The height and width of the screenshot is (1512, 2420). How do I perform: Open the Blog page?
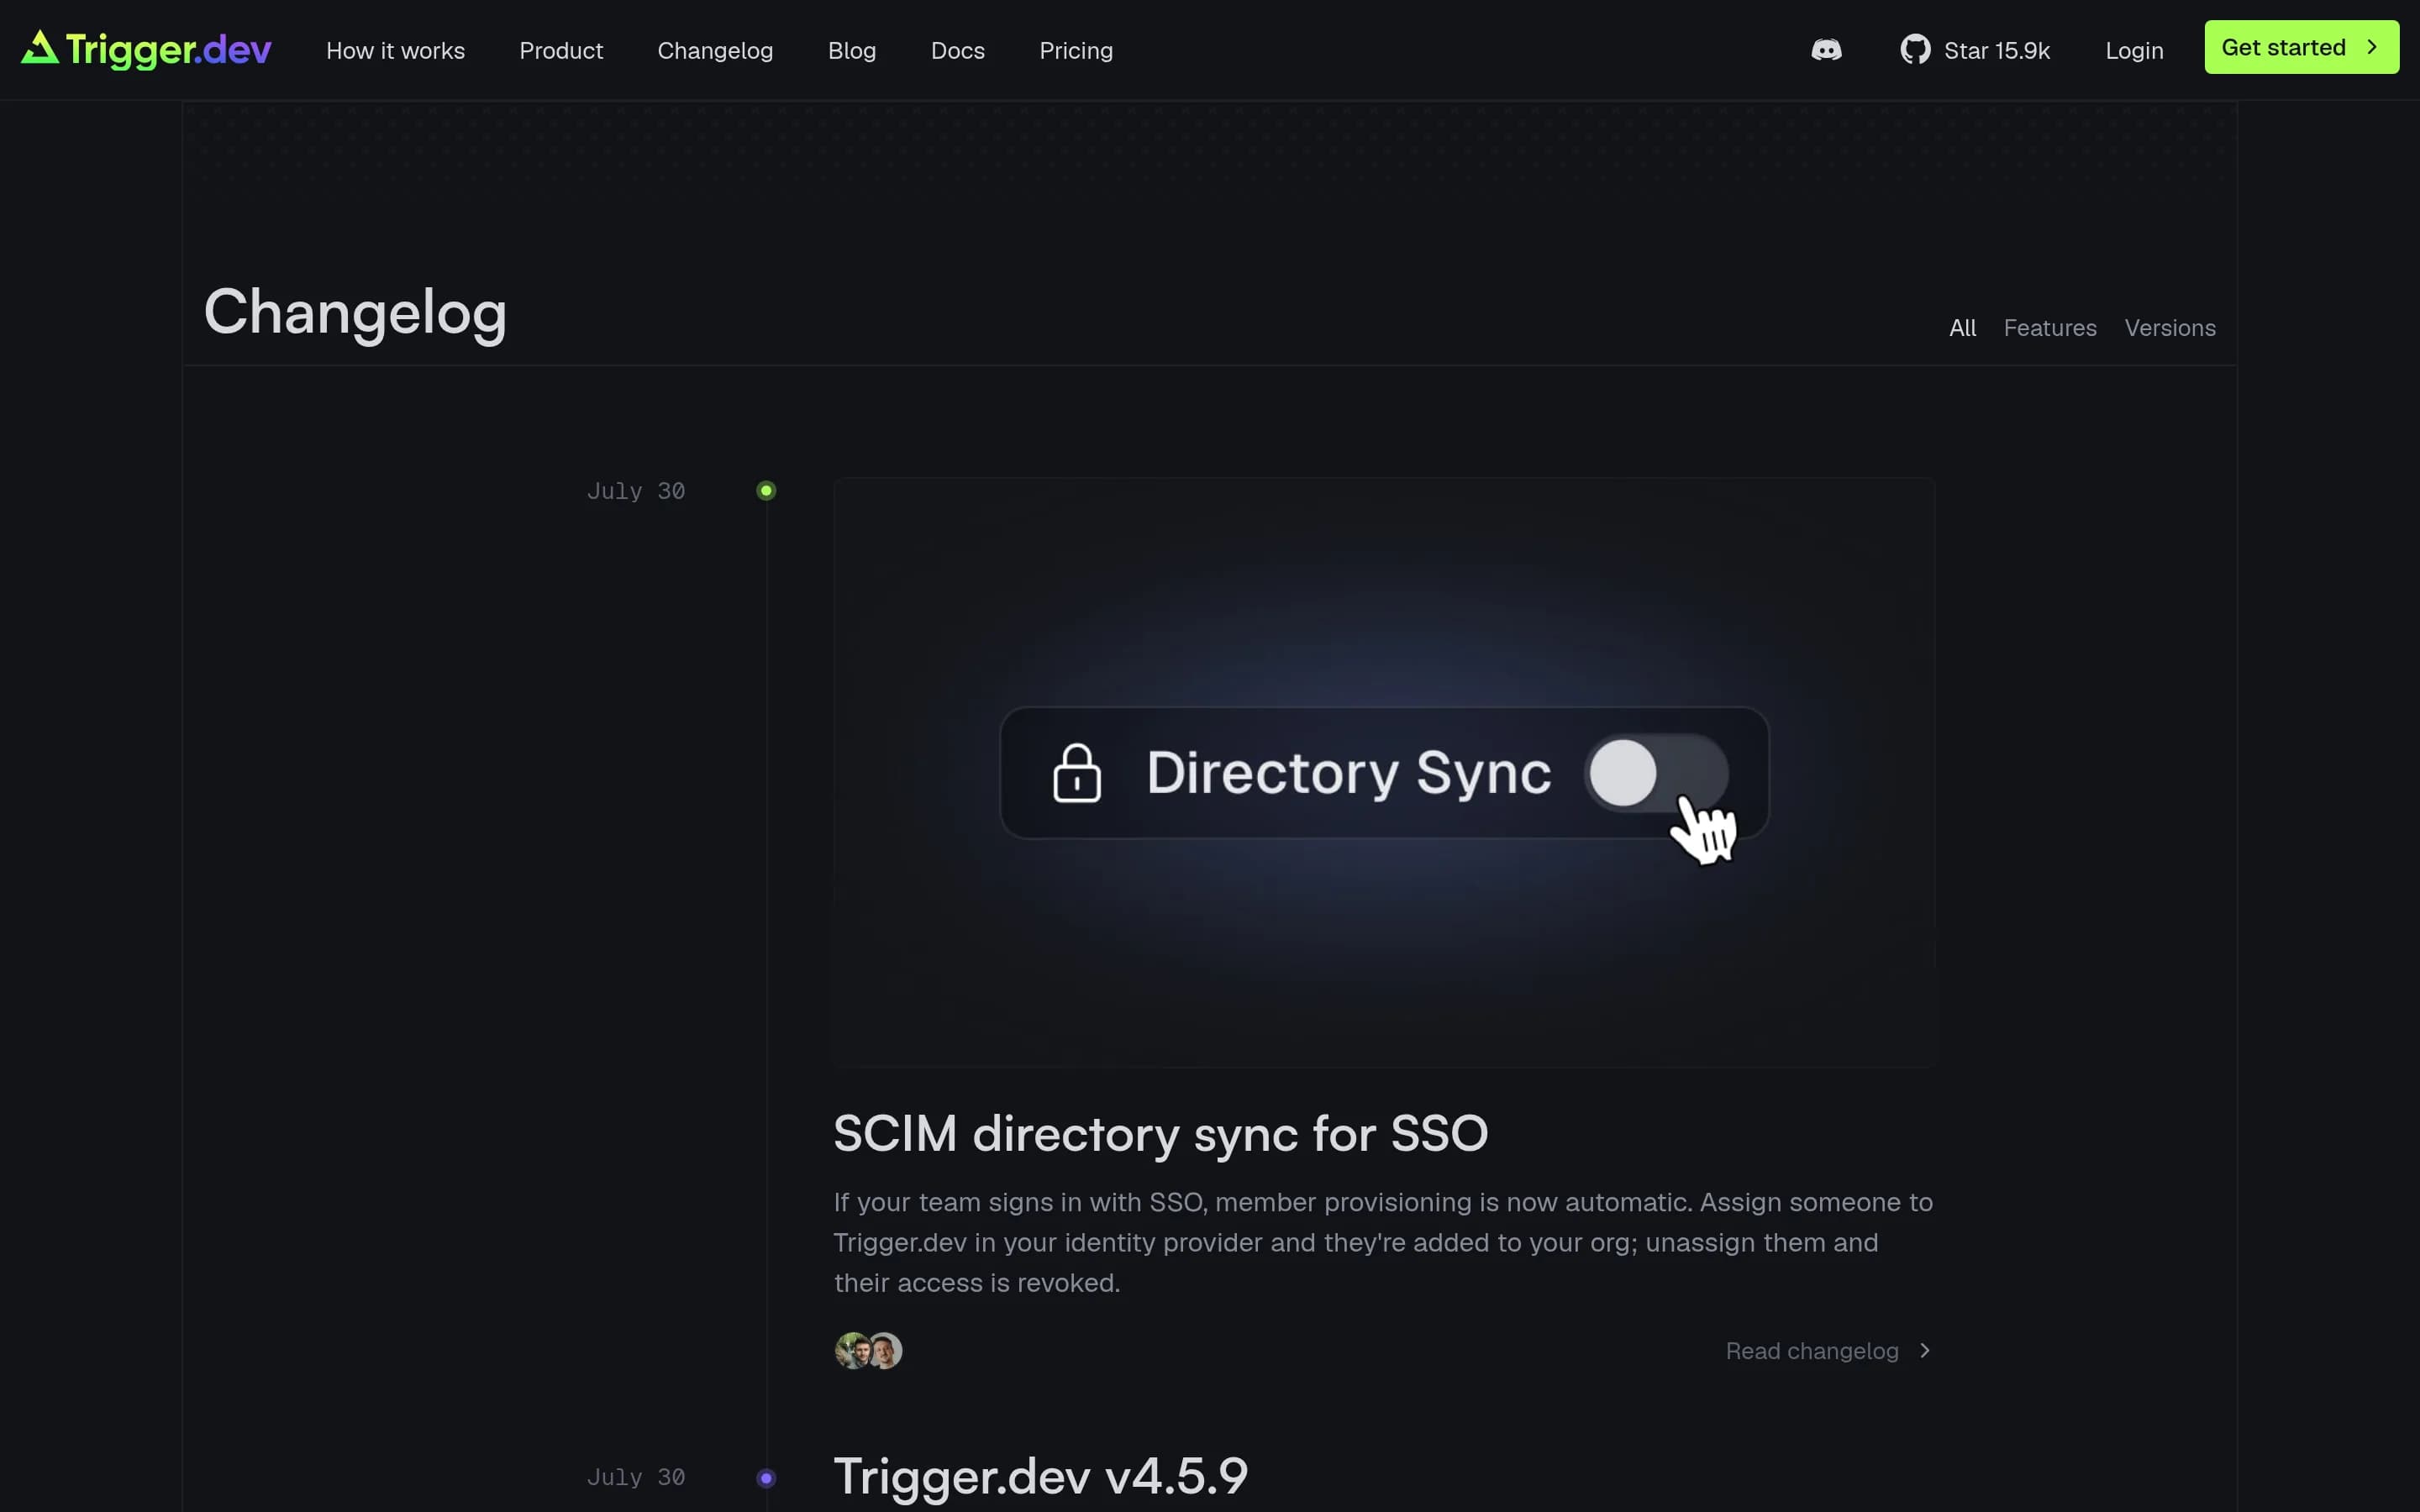pyautogui.click(x=852, y=50)
